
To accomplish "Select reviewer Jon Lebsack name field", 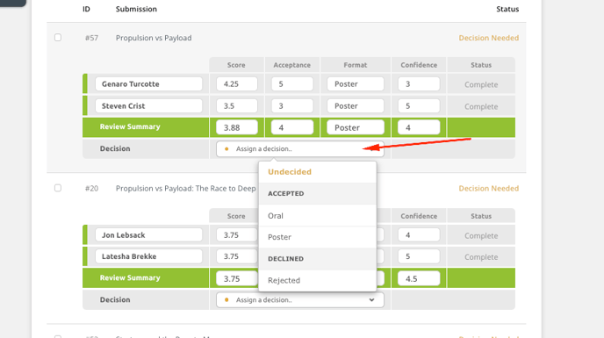I will pos(148,235).
